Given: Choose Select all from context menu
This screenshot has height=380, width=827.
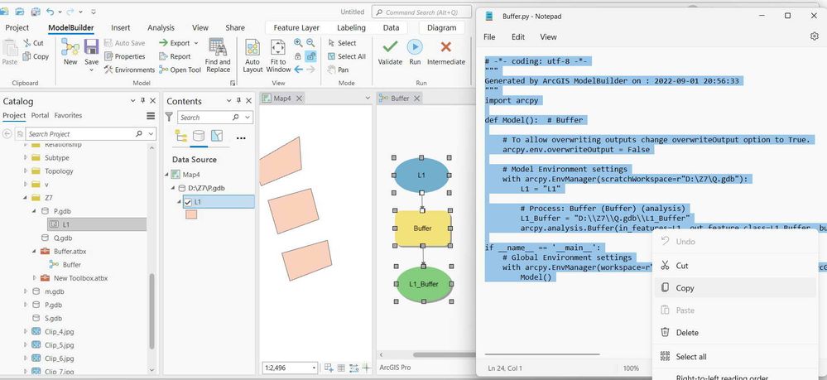Looking at the screenshot, I should pyautogui.click(x=735, y=356).
